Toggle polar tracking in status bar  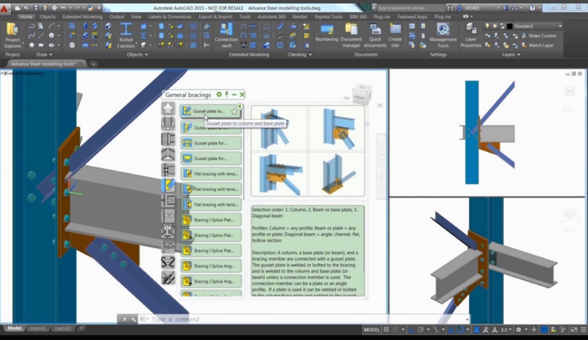pos(420,329)
